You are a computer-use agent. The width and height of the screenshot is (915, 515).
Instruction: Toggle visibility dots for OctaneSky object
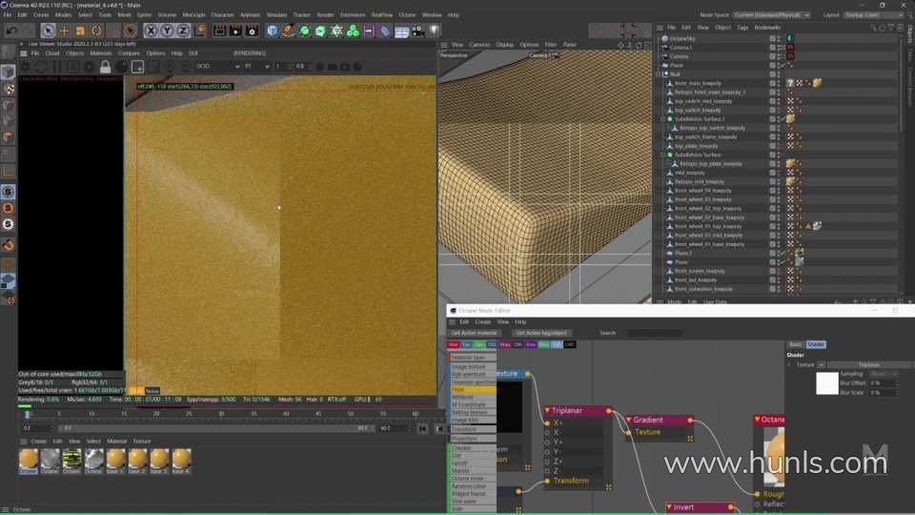[x=779, y=38]
